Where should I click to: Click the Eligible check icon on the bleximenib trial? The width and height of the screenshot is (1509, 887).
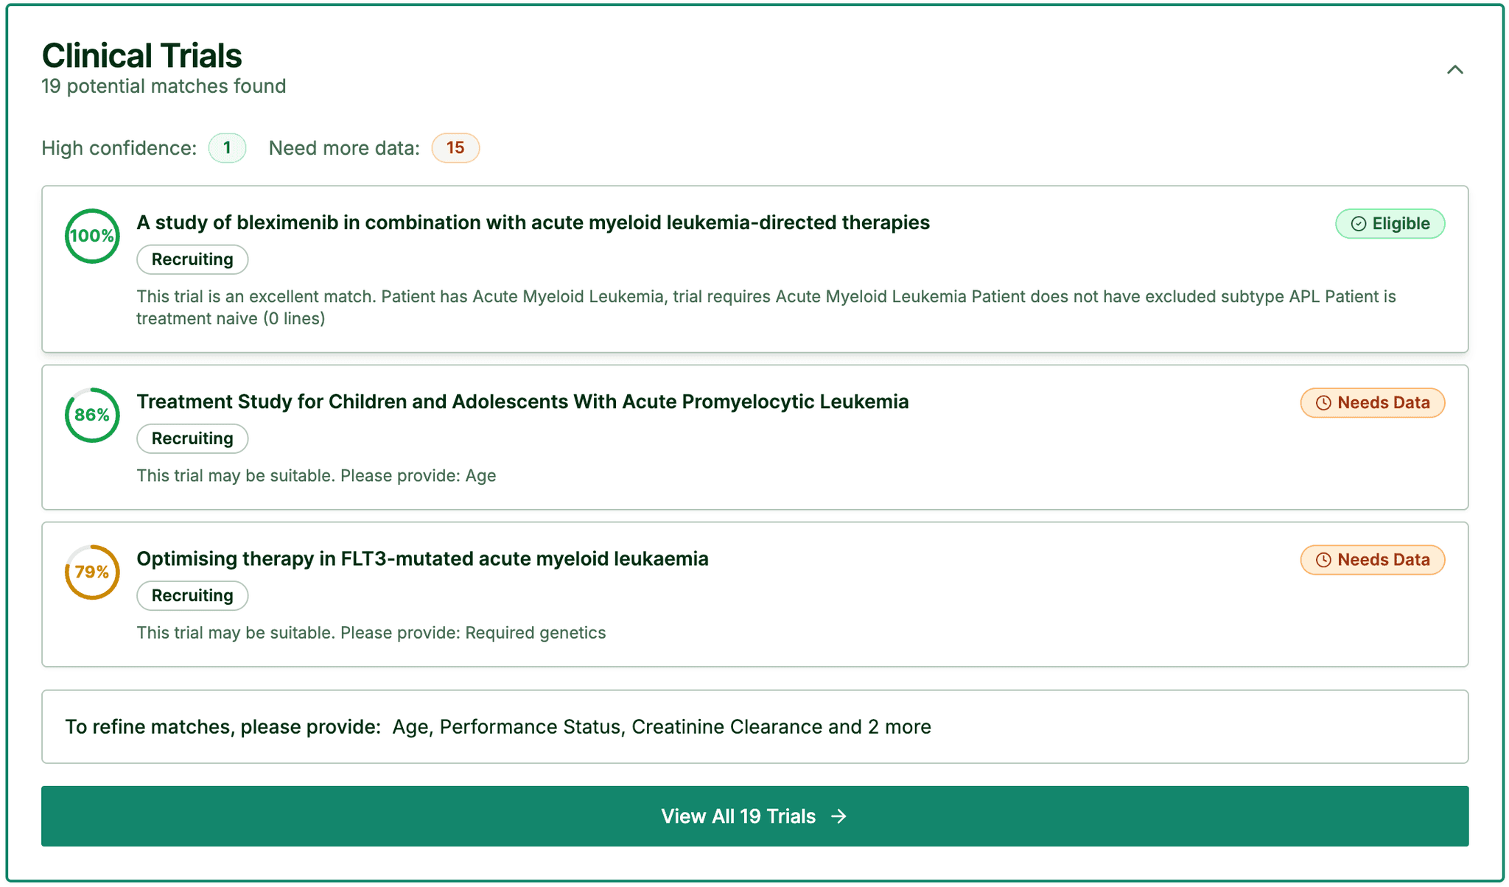click(1358, 223)
